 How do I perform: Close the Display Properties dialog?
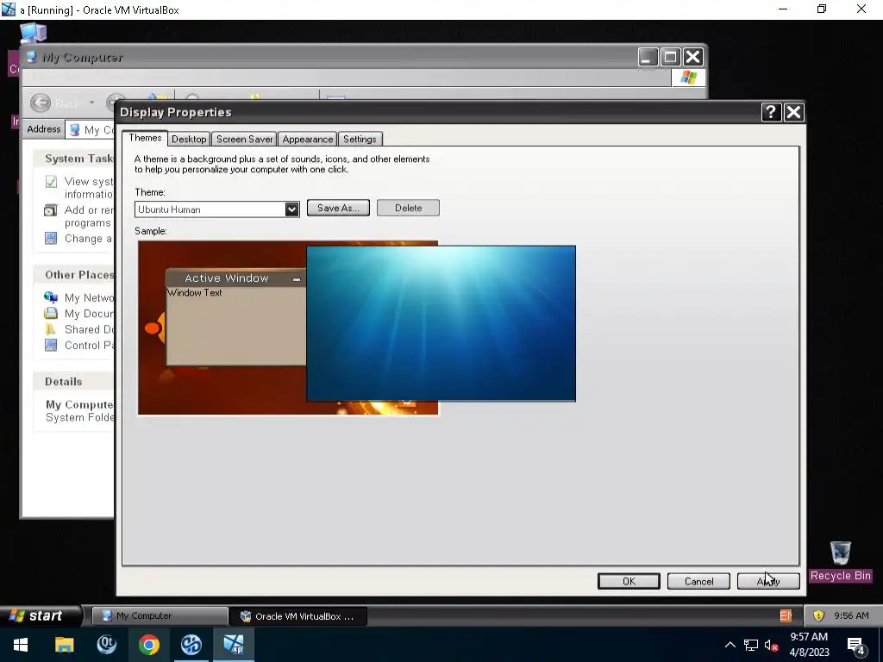click(x=793, y=112)
